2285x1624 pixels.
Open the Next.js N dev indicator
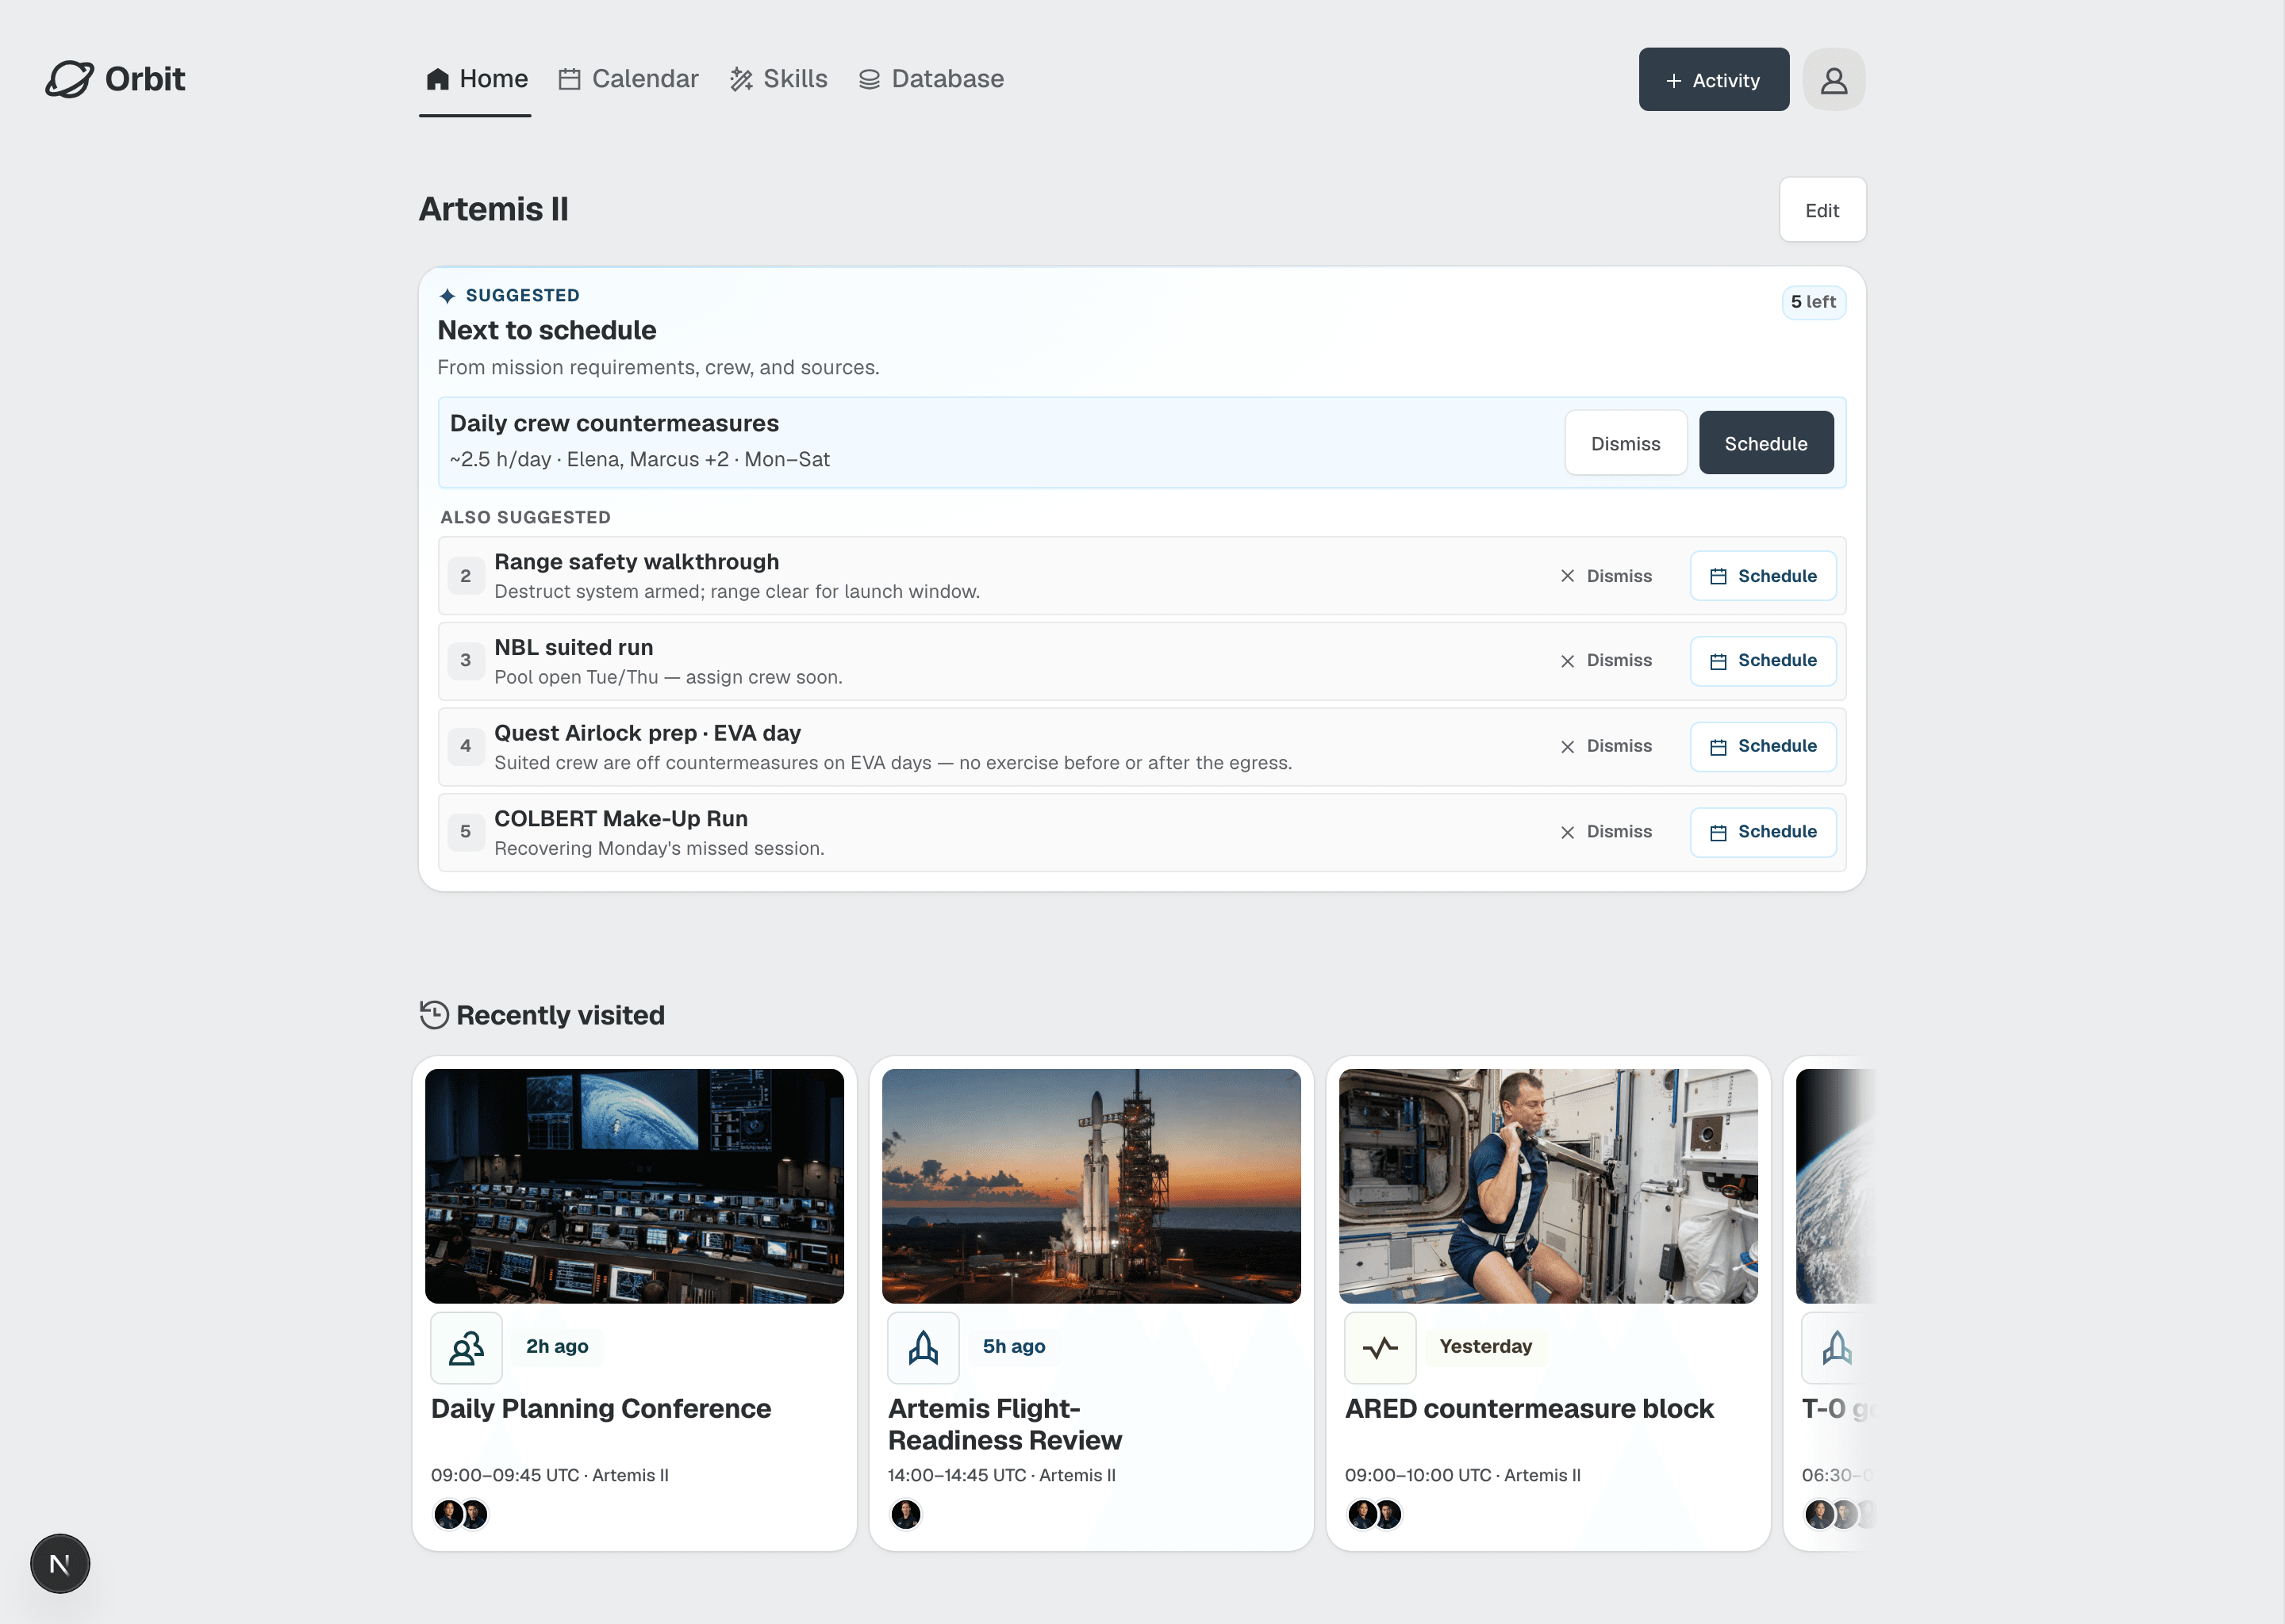point(60,1564)
